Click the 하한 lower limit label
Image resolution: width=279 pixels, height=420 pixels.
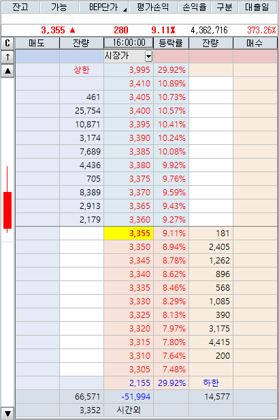211,383
